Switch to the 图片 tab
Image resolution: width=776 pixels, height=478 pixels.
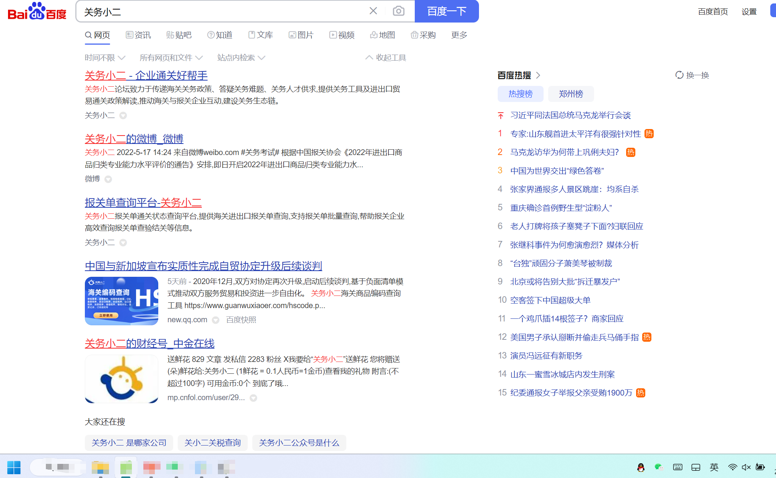click(x=301, y=35)
